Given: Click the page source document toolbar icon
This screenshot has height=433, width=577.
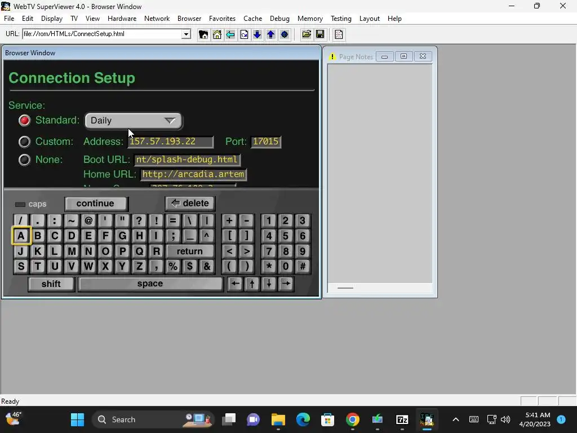Looking at the screenshot, I should [x=339, y=34].
